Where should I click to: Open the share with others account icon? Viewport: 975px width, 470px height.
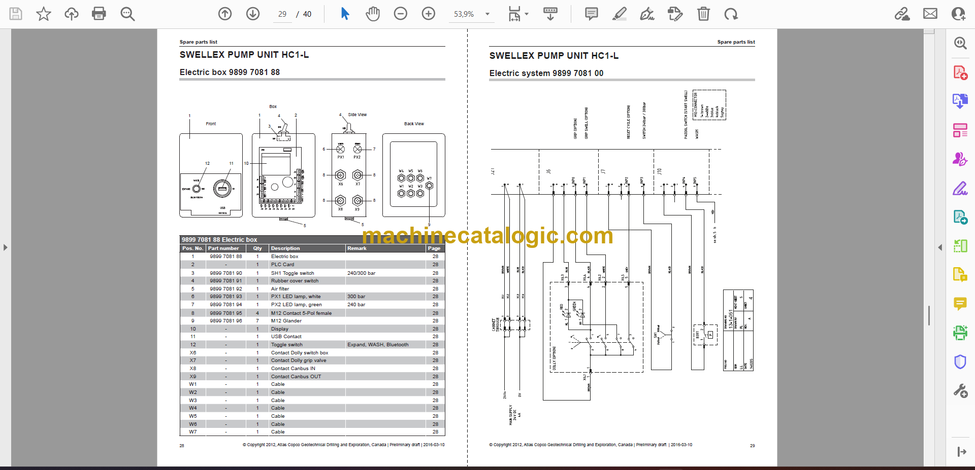coord(958,14)
